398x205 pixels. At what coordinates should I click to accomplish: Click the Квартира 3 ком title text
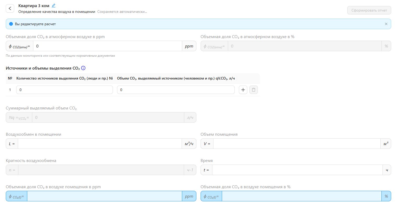34,6
